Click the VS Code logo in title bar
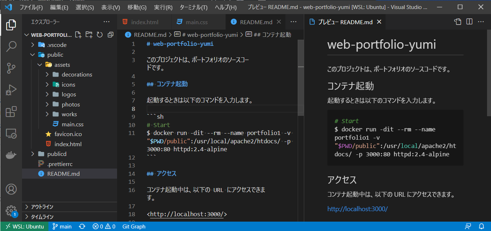491x231 pixels. point(8,7)
